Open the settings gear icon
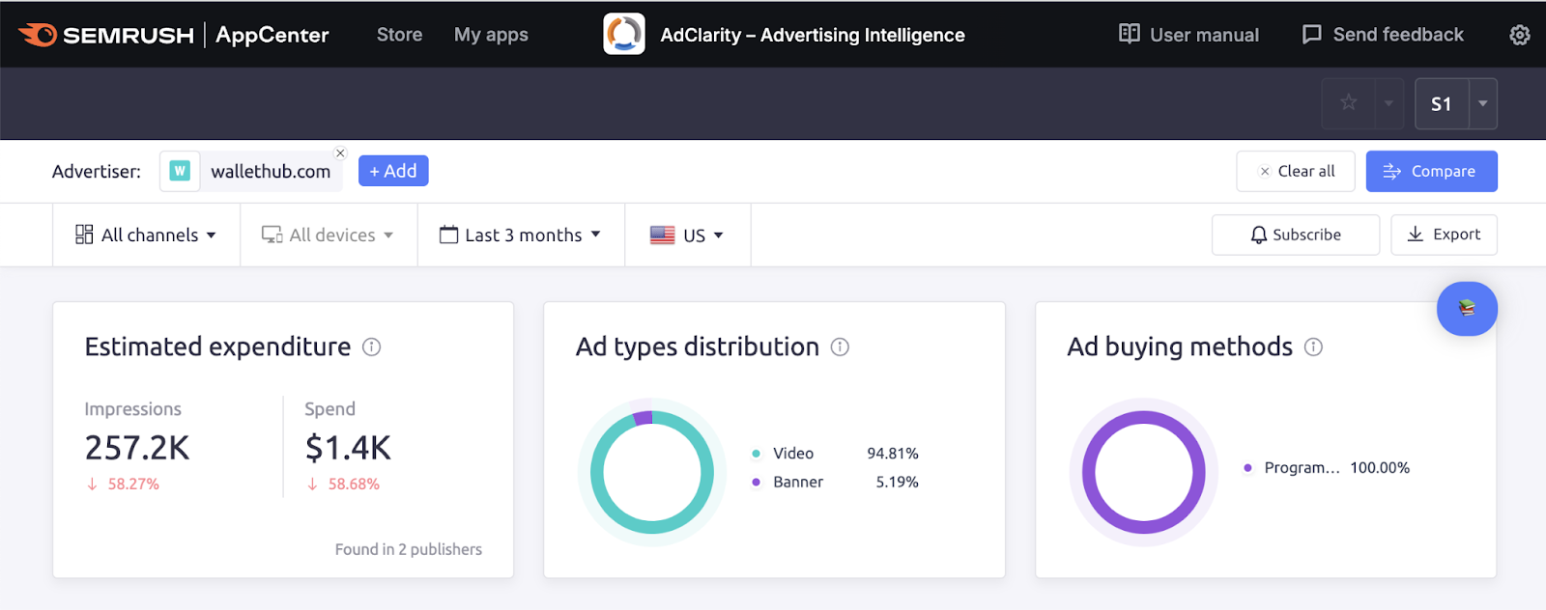Viewport: 1546px width, 610px height. click(1519, 35)
